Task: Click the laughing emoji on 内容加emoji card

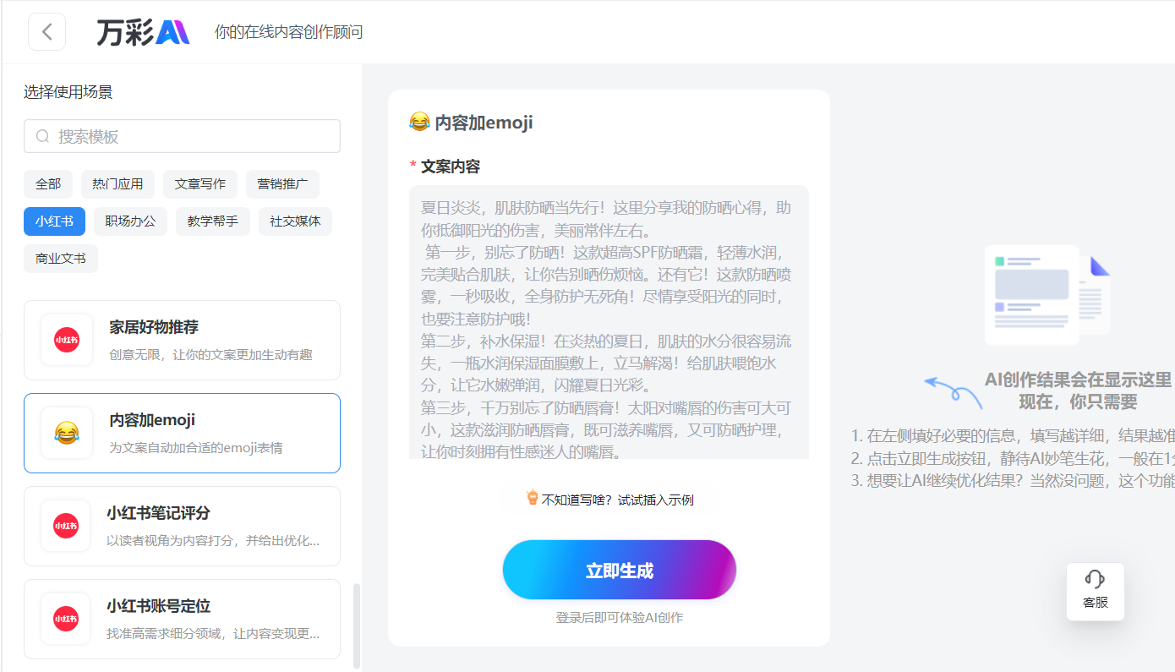Action: pos(67,433)
